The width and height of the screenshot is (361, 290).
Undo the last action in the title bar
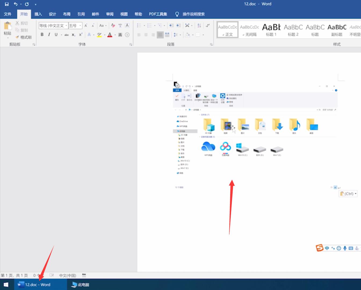tap(16, 4)
